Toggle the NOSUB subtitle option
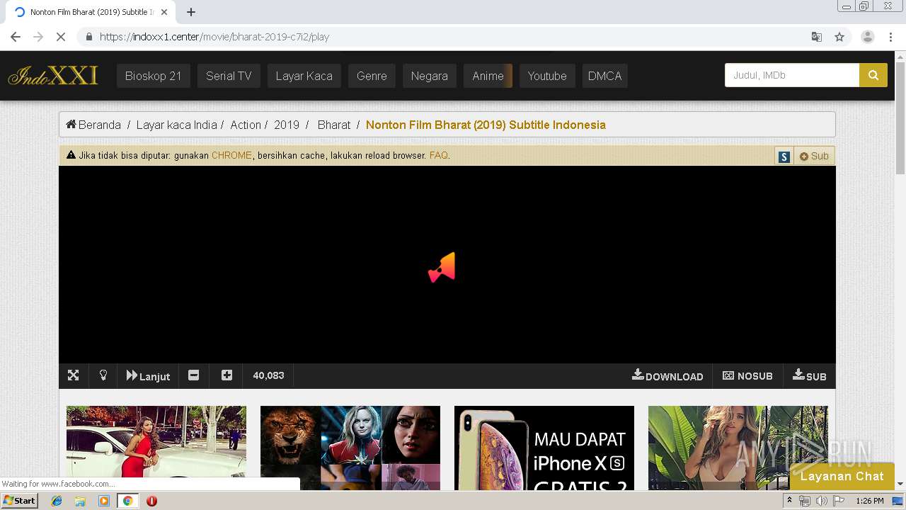Viewport: 906px width, 510px height. (747, 376)
